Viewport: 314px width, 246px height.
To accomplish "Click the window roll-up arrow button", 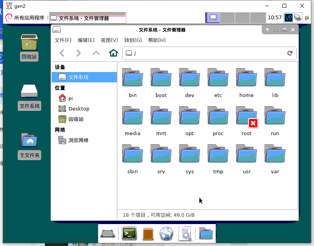I will point(267,30).
